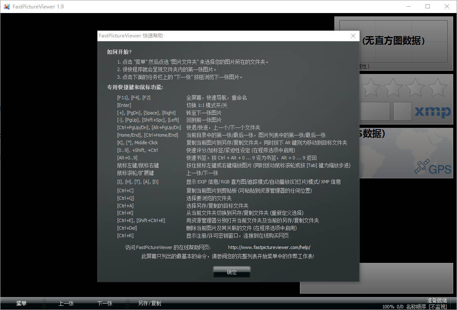
Task: Open the 菜单 menu in bottom bar
Action: pos(21,303)
